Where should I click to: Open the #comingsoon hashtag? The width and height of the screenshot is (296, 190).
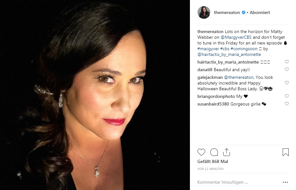coord(244,49)
